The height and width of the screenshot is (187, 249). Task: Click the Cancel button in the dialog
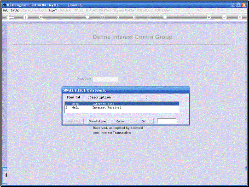point(120,121)
